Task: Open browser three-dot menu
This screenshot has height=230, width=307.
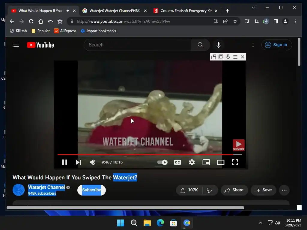Action: [x=295, y=21]
